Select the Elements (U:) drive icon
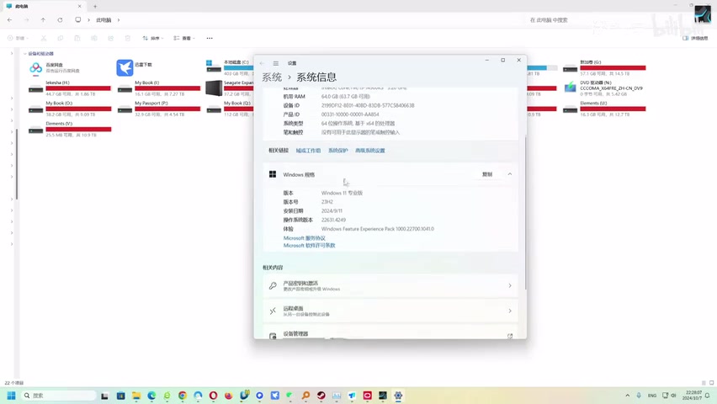Viewport: 717px width, 404px height. coord(570,109)
